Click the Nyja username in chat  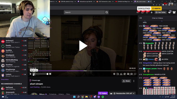pyautogui.click(x=147, y=26)
